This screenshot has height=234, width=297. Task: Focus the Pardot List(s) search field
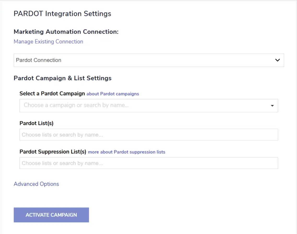pos(149,135)
